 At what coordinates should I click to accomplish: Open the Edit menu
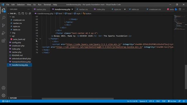point(13,5)
